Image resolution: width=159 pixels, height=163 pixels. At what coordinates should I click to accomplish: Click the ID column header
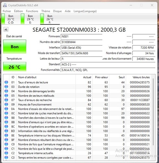pyautogui.click(x=13, y=77)
